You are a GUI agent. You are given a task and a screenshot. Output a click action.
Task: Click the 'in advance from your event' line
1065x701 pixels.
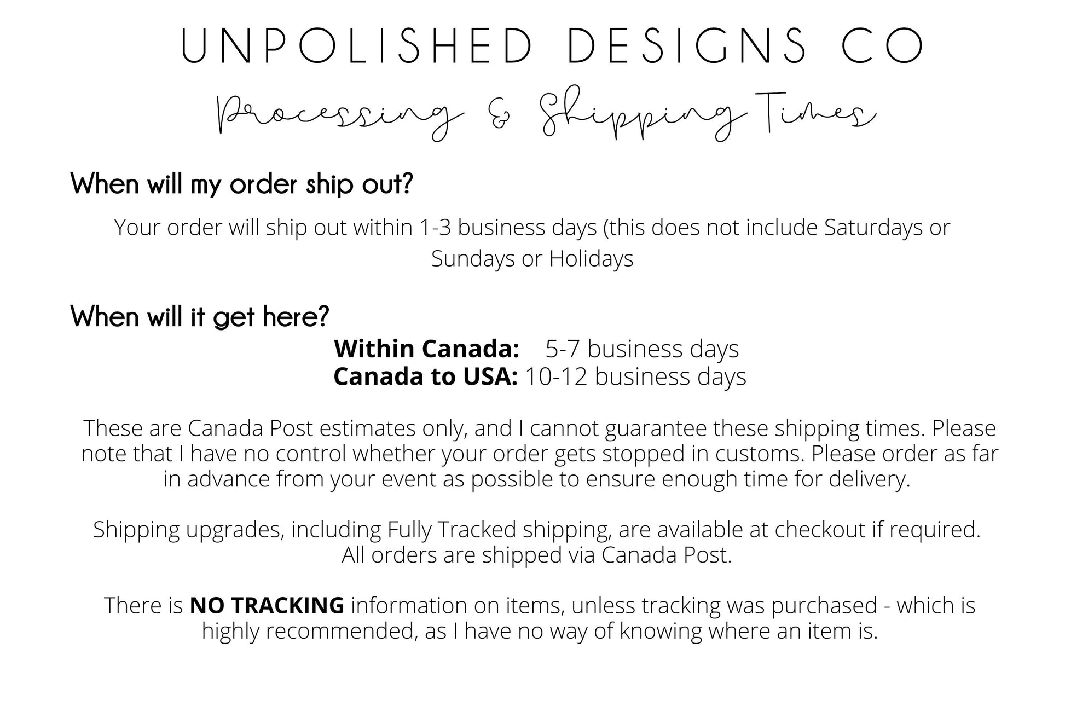point(537,479)
